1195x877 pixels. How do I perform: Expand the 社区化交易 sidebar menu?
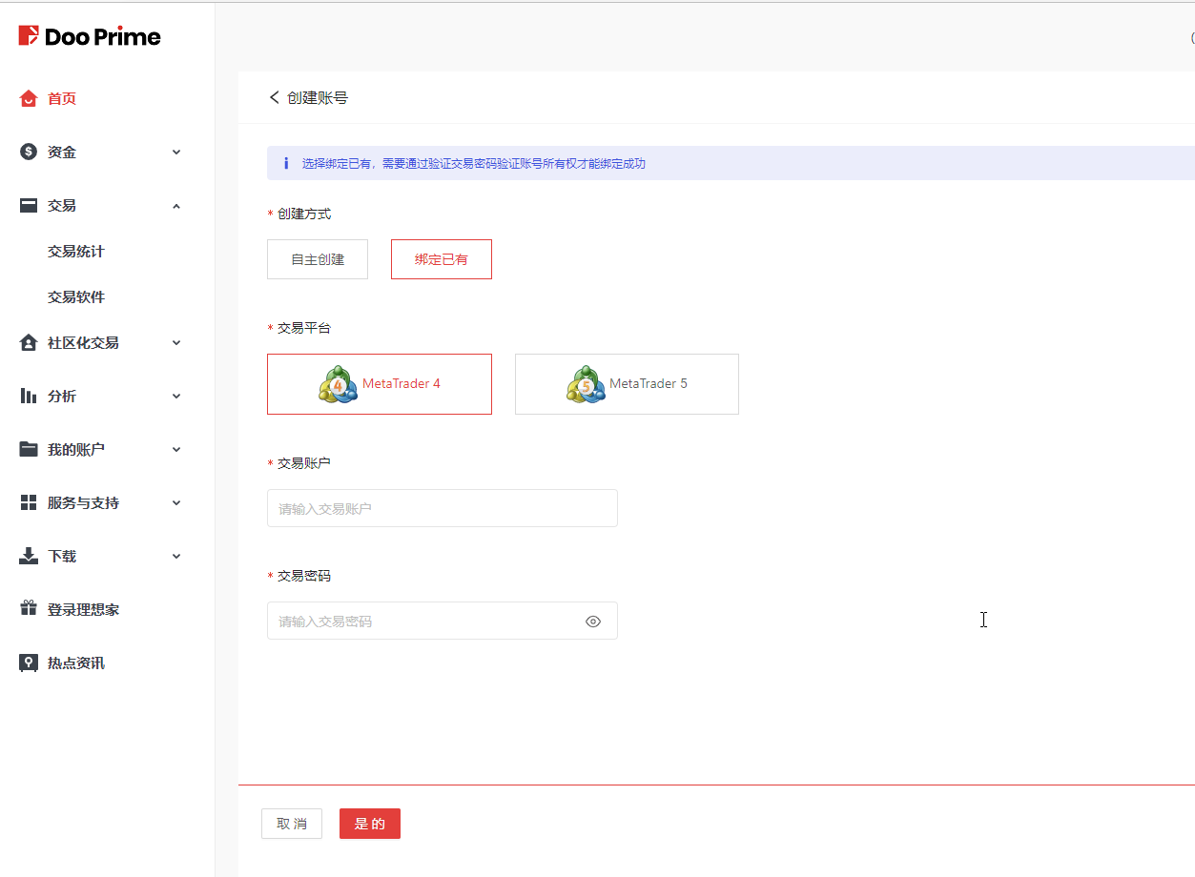point(176,343)
